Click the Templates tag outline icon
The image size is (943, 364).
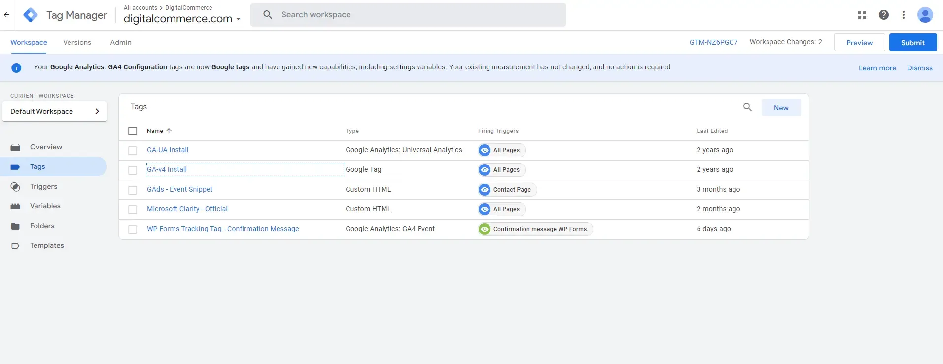click(x=15, y=246)
